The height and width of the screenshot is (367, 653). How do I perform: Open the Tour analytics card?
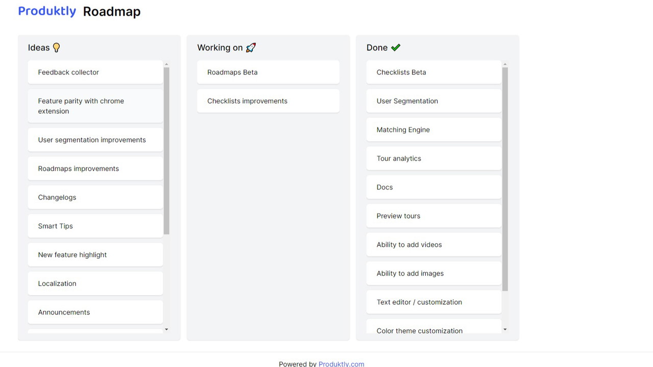point(434,159)
